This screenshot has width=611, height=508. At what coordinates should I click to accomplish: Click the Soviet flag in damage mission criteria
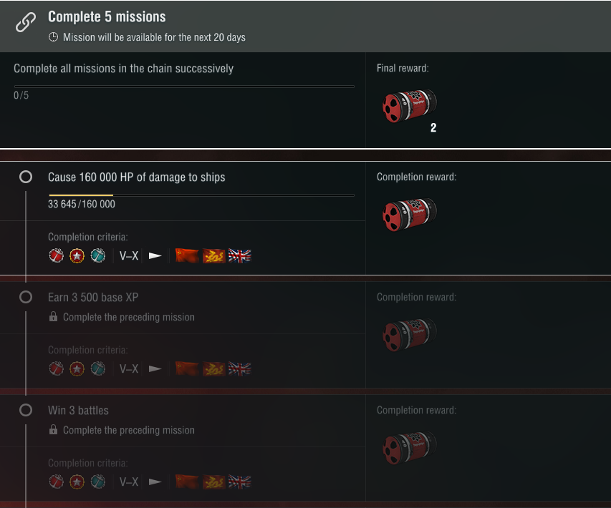(x=186, y=255)
